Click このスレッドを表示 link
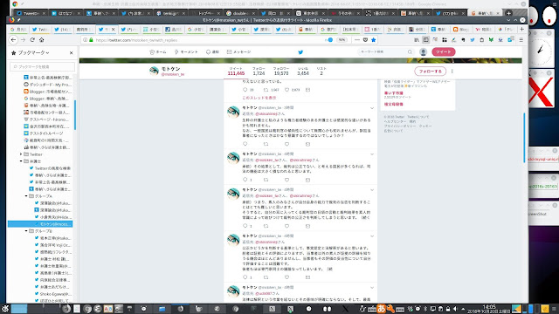The width and height of the screenshot is (559, 314). click(259, 98)
